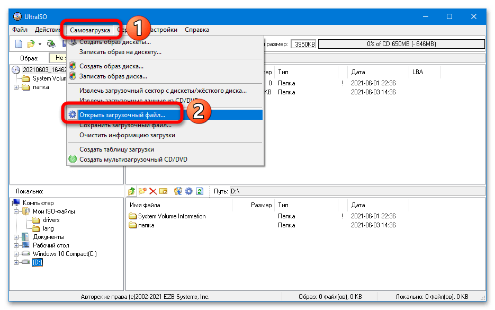Click the open file folder toolbar icon

[x=31, y=44]
